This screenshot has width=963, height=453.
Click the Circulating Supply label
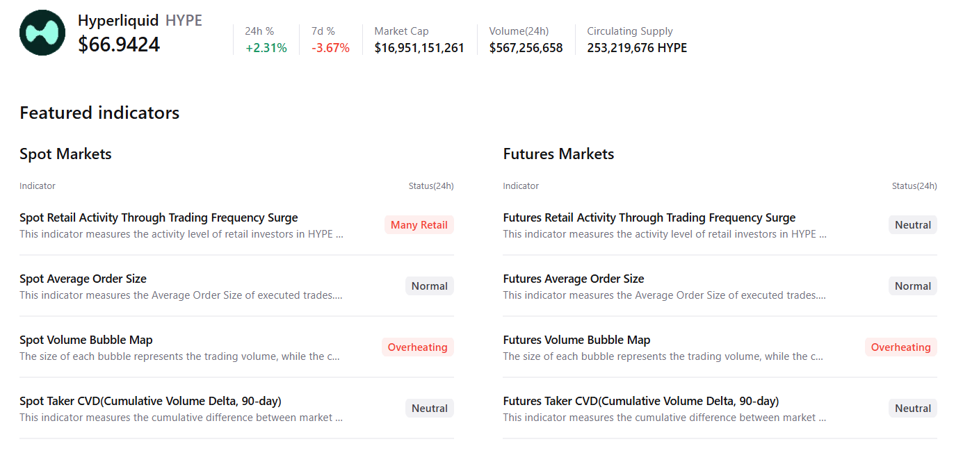(x=630, y=31)
